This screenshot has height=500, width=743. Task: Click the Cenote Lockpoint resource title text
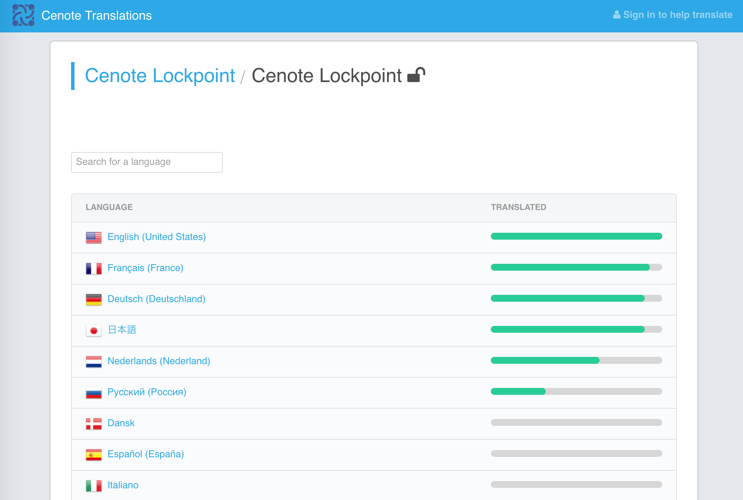327,76
